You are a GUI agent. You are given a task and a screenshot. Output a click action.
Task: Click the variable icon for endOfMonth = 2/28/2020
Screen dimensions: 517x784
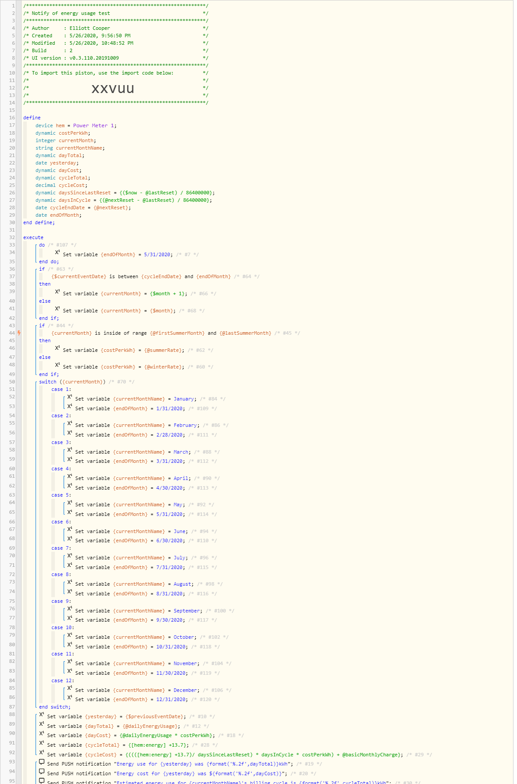[x=70, y=433]
